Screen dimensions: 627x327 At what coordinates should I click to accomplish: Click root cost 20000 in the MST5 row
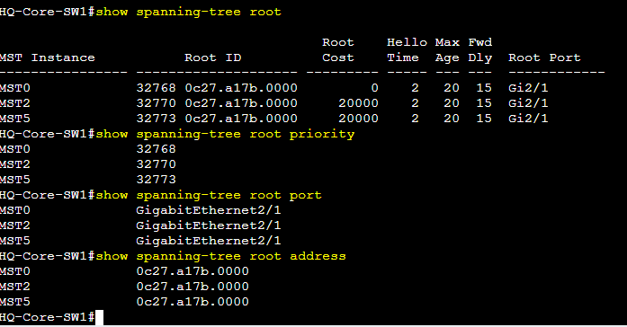358,119
